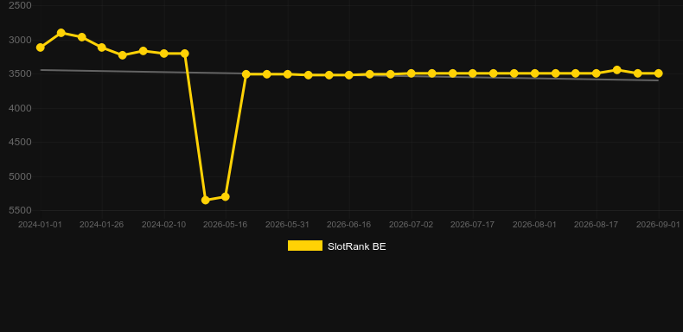Click the x-axis date 2026-06-16
Image resolution: width=683 pixels, height=332 pixels.
tap(349, 225)
